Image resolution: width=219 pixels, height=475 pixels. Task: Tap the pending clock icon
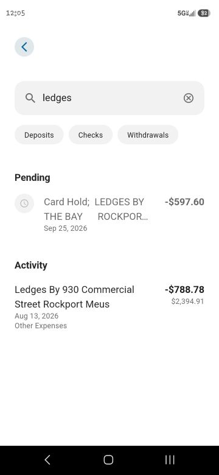pos(24,203)
